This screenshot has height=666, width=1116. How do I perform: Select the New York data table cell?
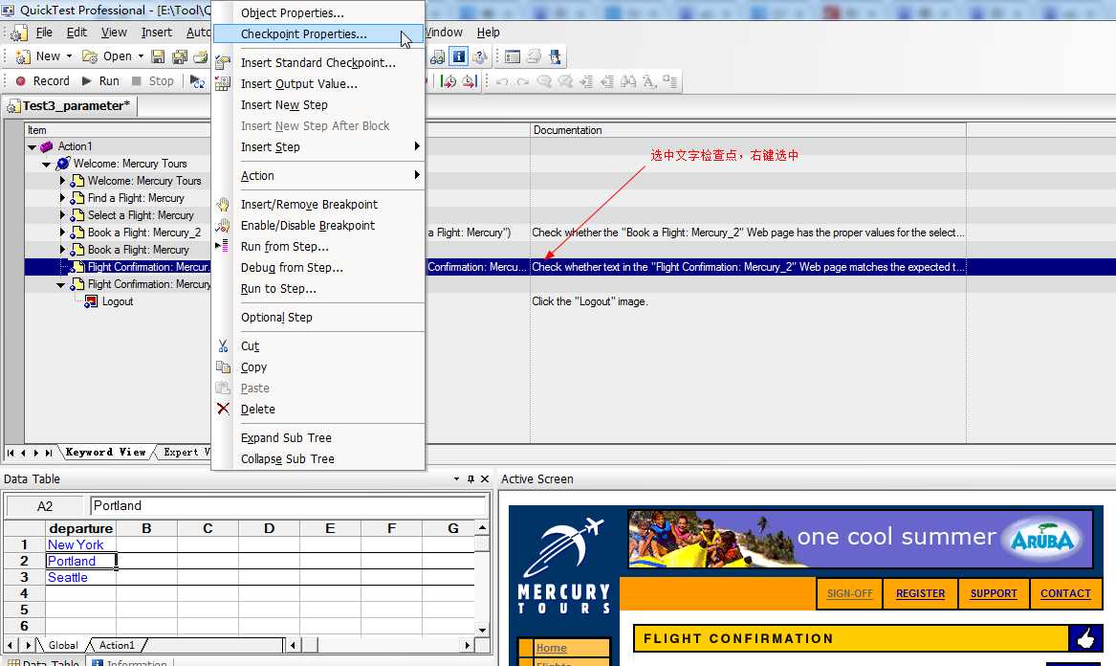click(x=80, y=544)
